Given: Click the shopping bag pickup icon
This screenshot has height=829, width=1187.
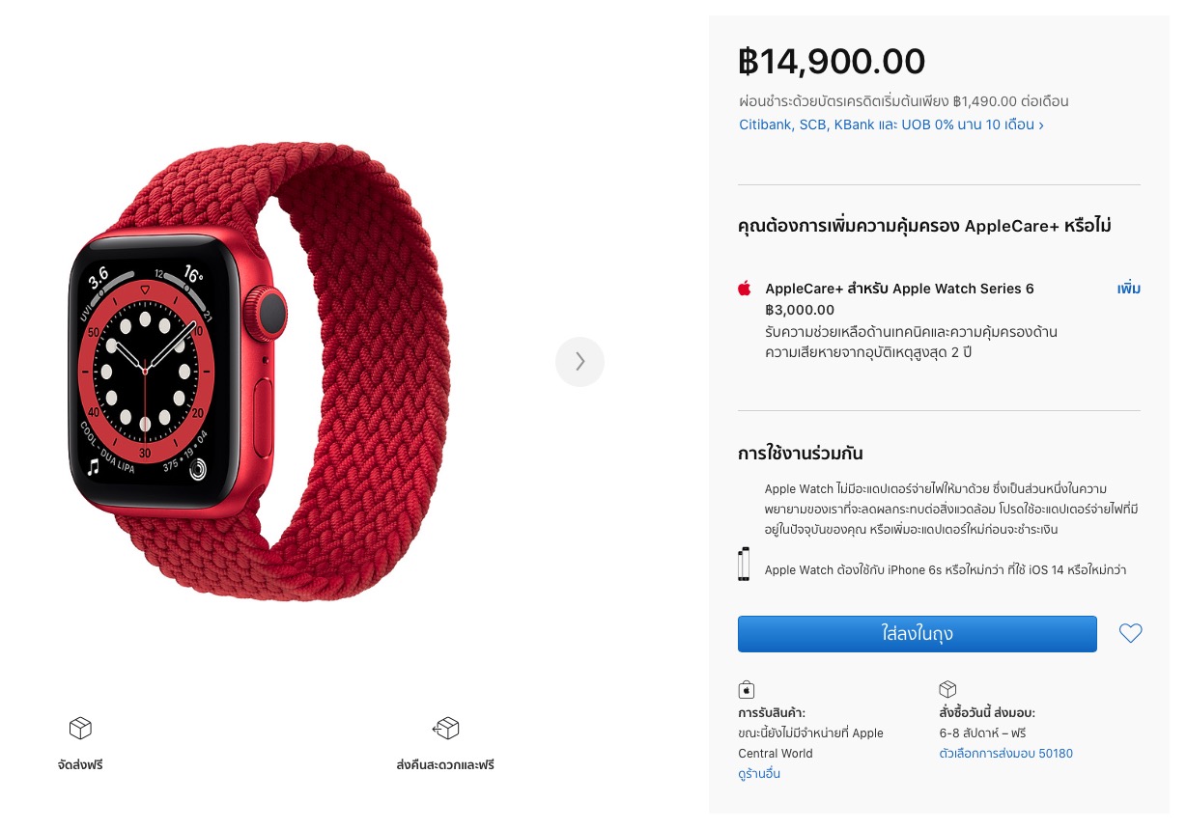Looking at the screenshot, I should [x=746, y=689].
